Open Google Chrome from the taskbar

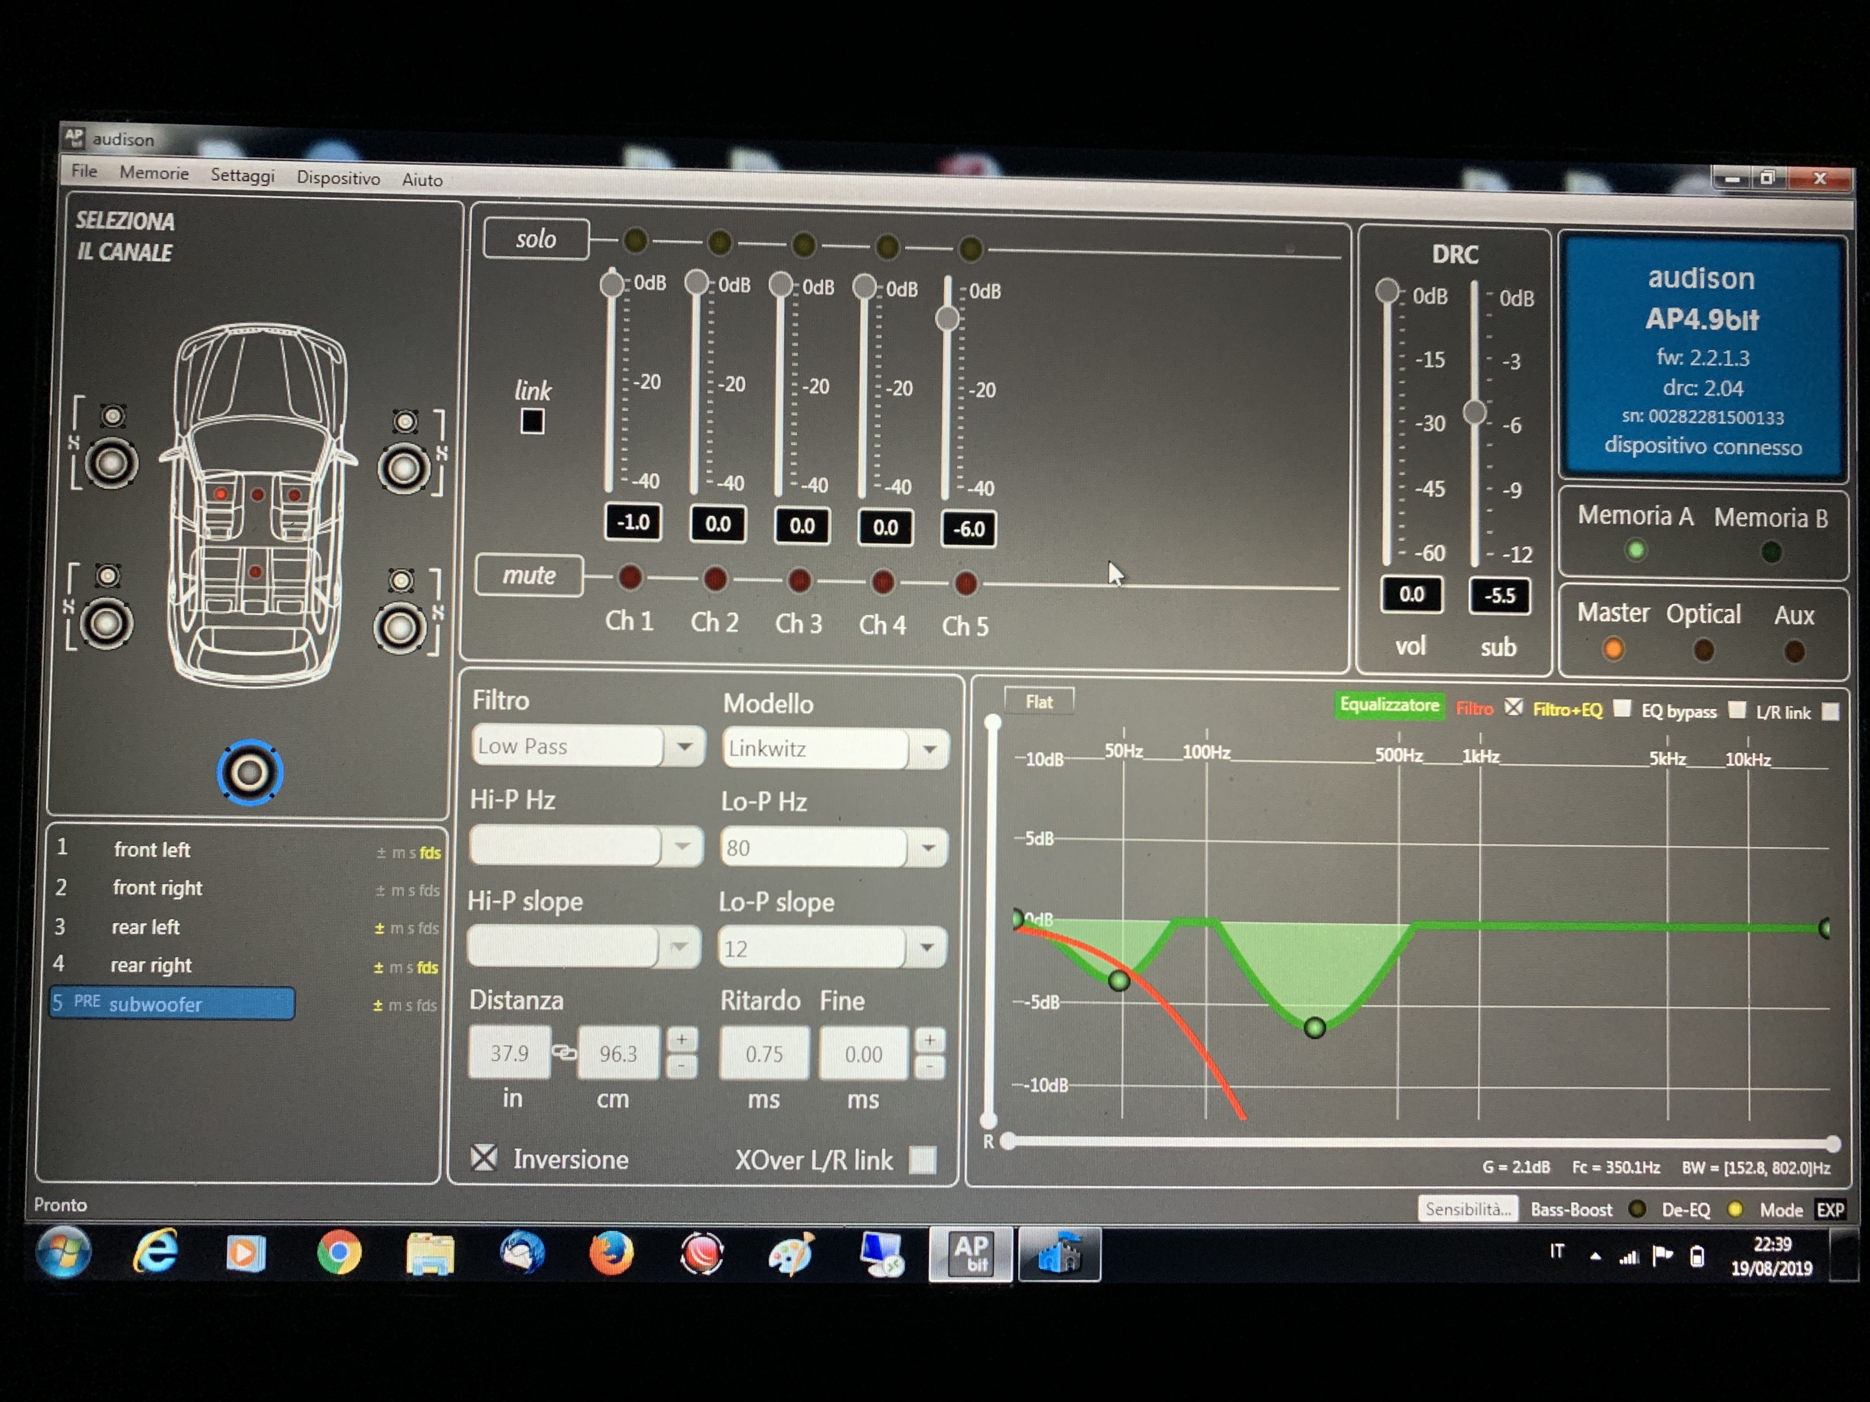pyautogui.click(x=339, y=1252)
